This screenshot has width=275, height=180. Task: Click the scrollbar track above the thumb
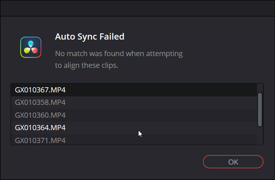click(260, 88)
